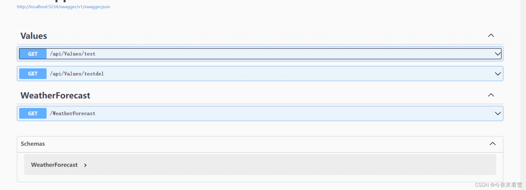This screenshot has width=526, height=190.
Task: Click the WeatherForecast tag heading
Action: [55, 95]
